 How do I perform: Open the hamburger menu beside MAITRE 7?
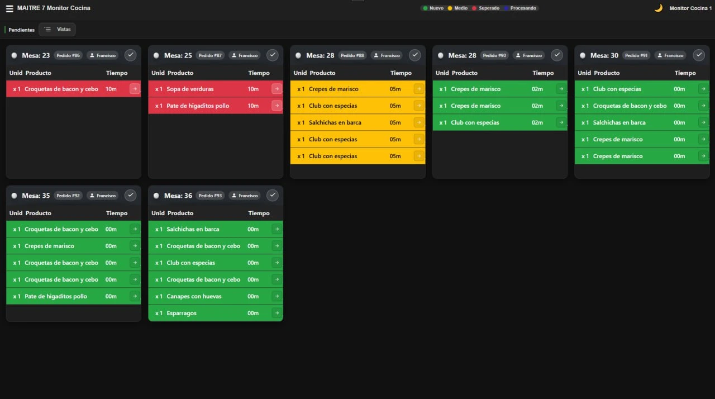[9, 8]
